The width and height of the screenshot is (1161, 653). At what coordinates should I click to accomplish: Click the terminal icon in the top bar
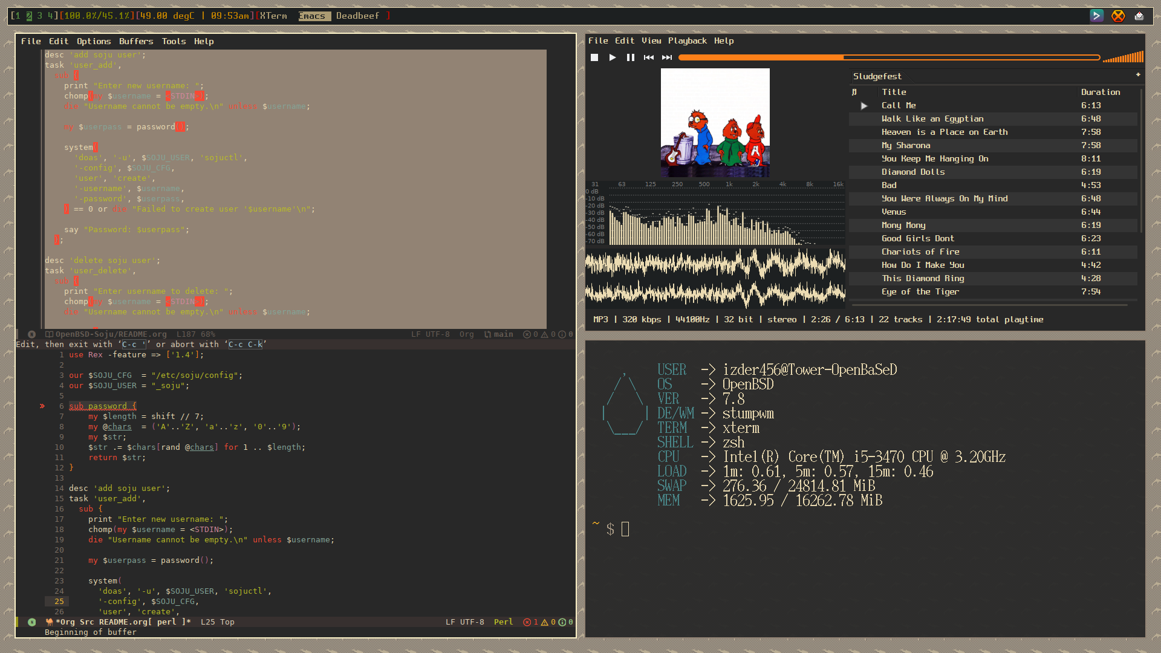coord(1096,16)
